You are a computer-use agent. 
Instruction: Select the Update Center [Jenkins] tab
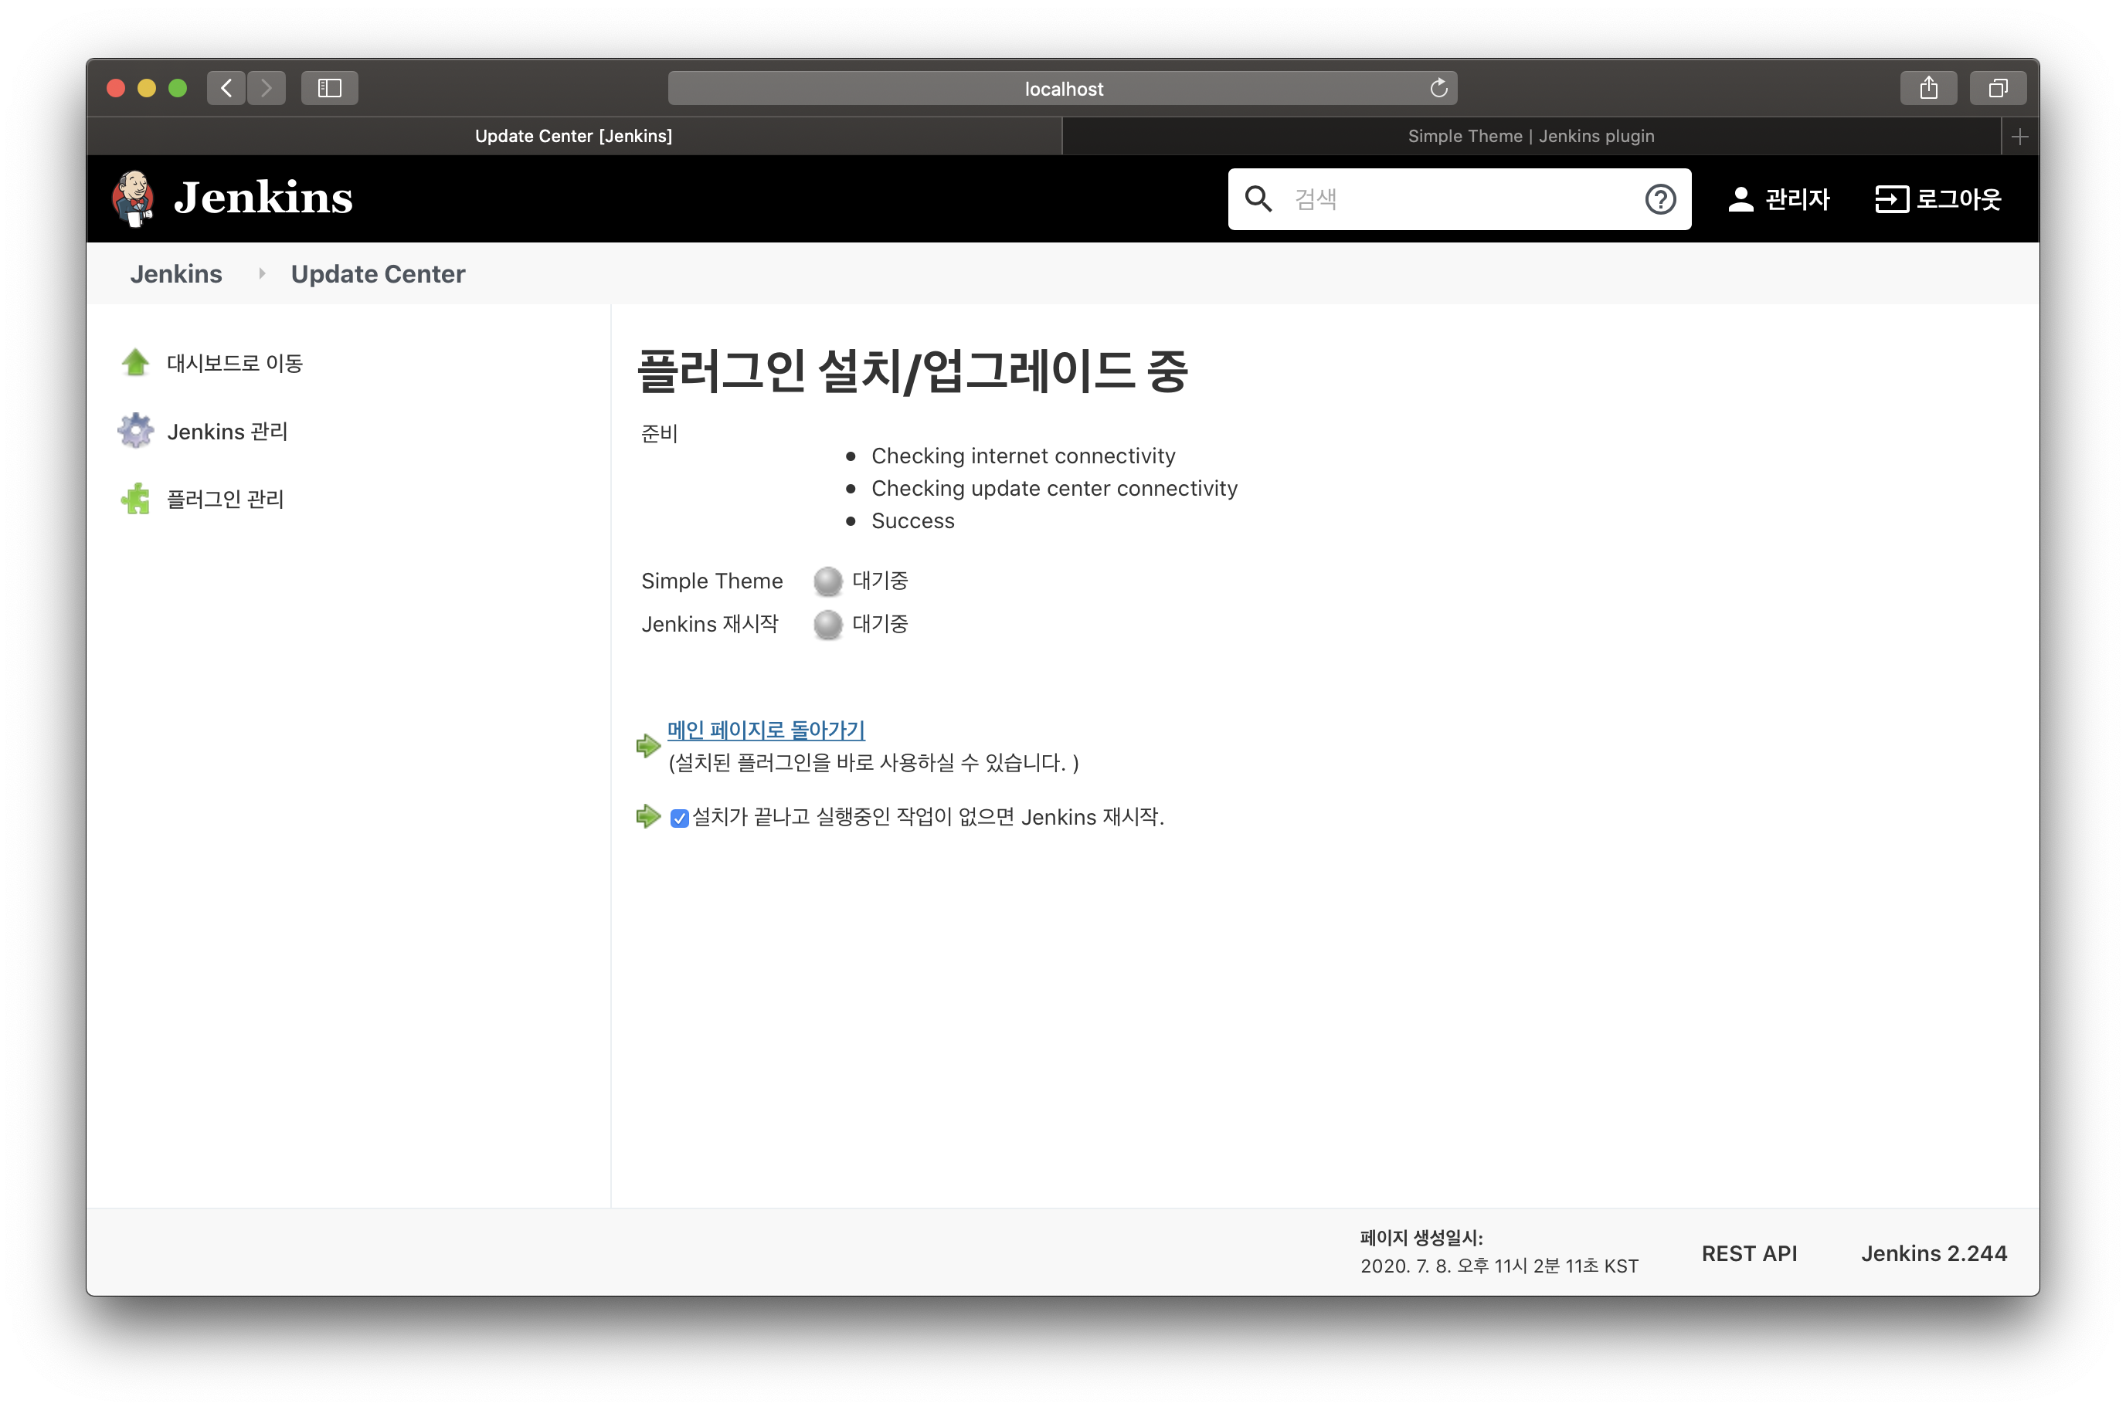(573, 136)
